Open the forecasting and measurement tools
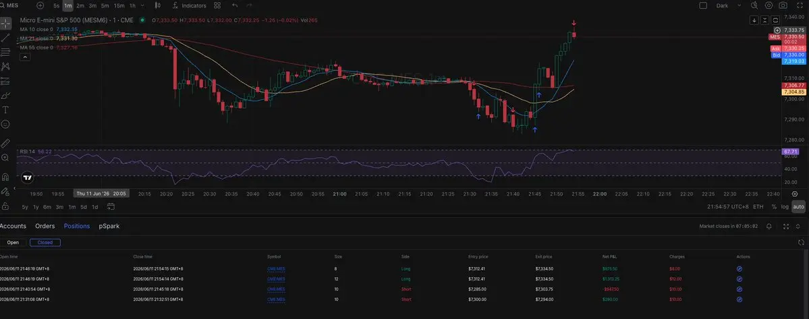 5,81
